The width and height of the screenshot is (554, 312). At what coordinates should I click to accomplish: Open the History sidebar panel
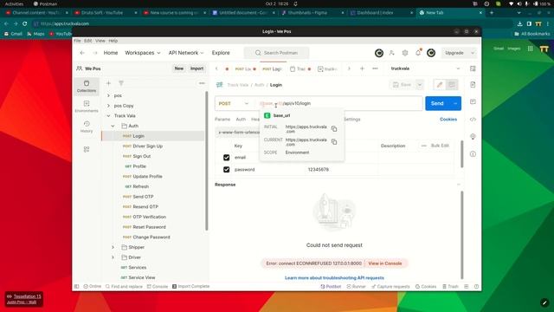coord(87,127)
